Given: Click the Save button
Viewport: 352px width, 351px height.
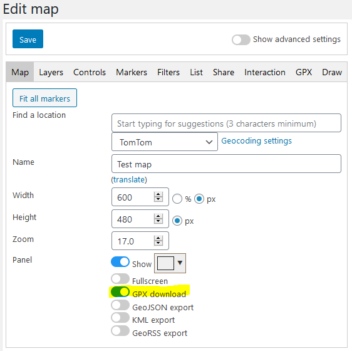Looking at the screenshot, I should coord(28,39).
